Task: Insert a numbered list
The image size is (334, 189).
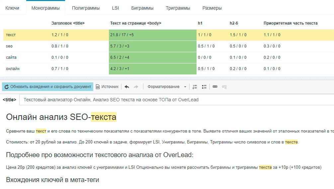Action: 195,87
